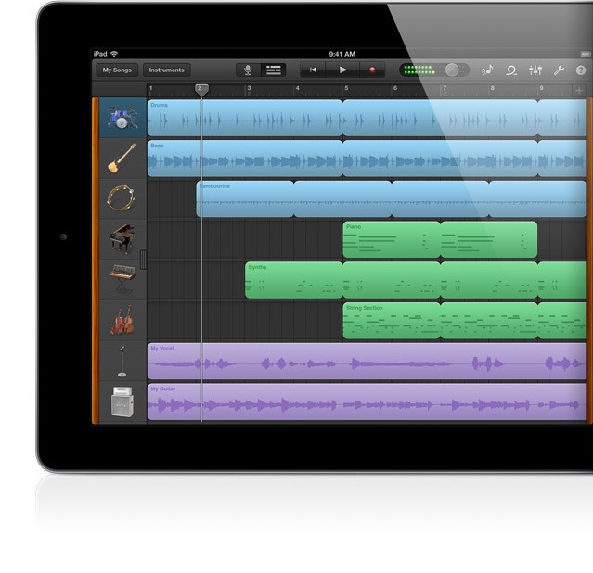Screen dimensions: 593x573
Task: Open the Instruments browser
Action: tap(167, 70)
